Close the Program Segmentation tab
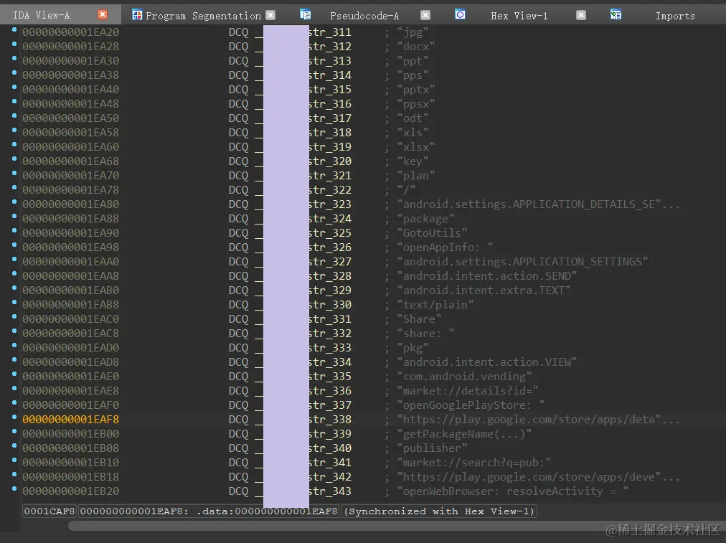The image size is (726, 543). (271, 15)
